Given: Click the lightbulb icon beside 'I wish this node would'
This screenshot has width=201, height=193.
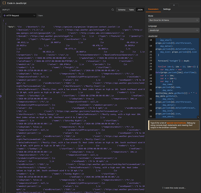Looking at the screenshot, I should pyautogui.click(x=163, y=188).
